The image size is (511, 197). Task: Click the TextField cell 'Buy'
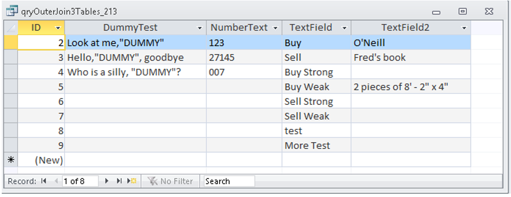tap(317, 43)
